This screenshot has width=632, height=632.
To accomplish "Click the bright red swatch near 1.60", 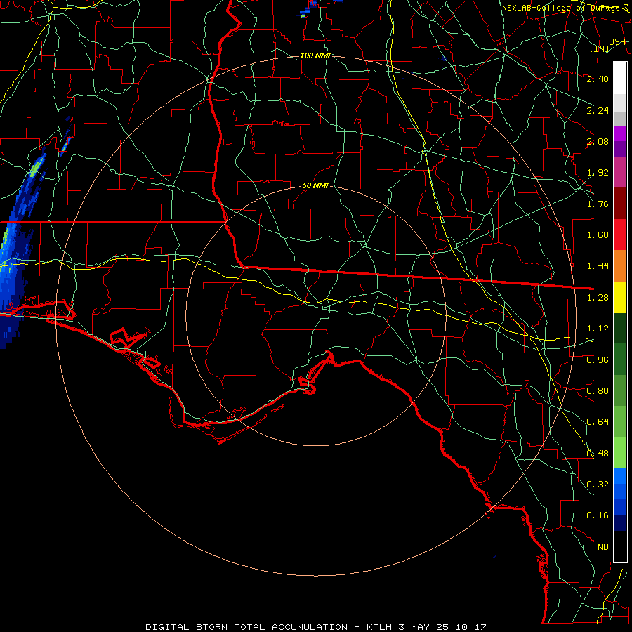I will click(620, 235).
